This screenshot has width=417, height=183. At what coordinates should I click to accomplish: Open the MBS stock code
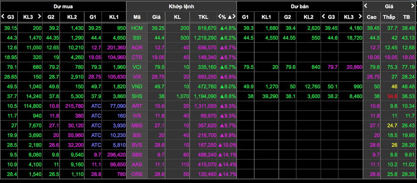tap(137, 126)
